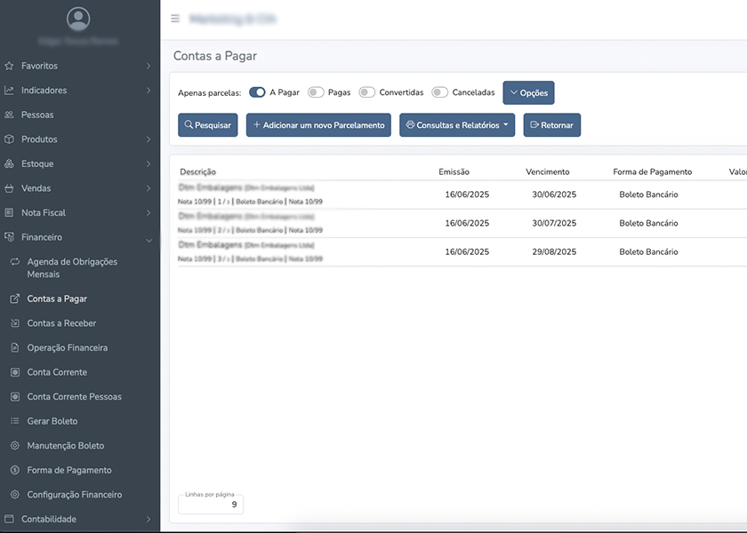747x533 pixels.
Task: Turn on the Canceladas toggle
Action: coord(439,92)
